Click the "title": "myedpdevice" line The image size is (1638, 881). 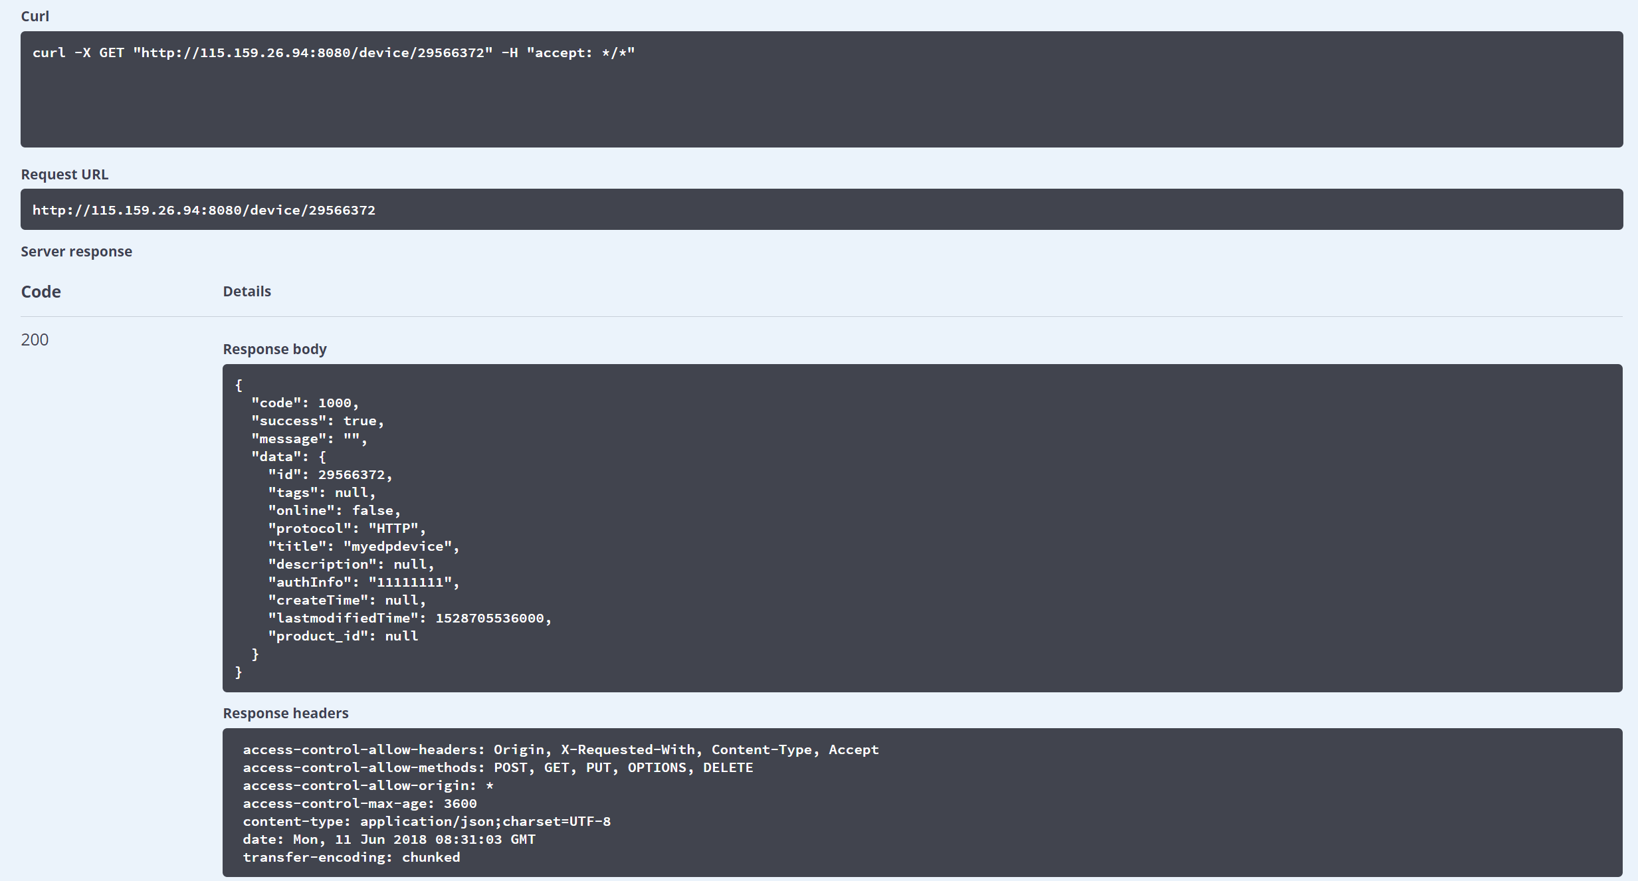click(x=363, y=546)
